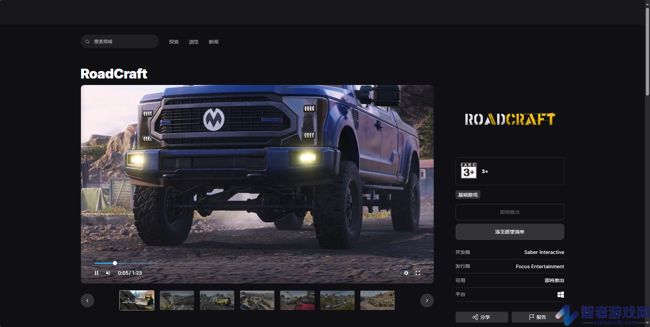This screenshot has height=327, width=650.
Task: Click the search magnifier icon
Action: [x=87, y=41]
